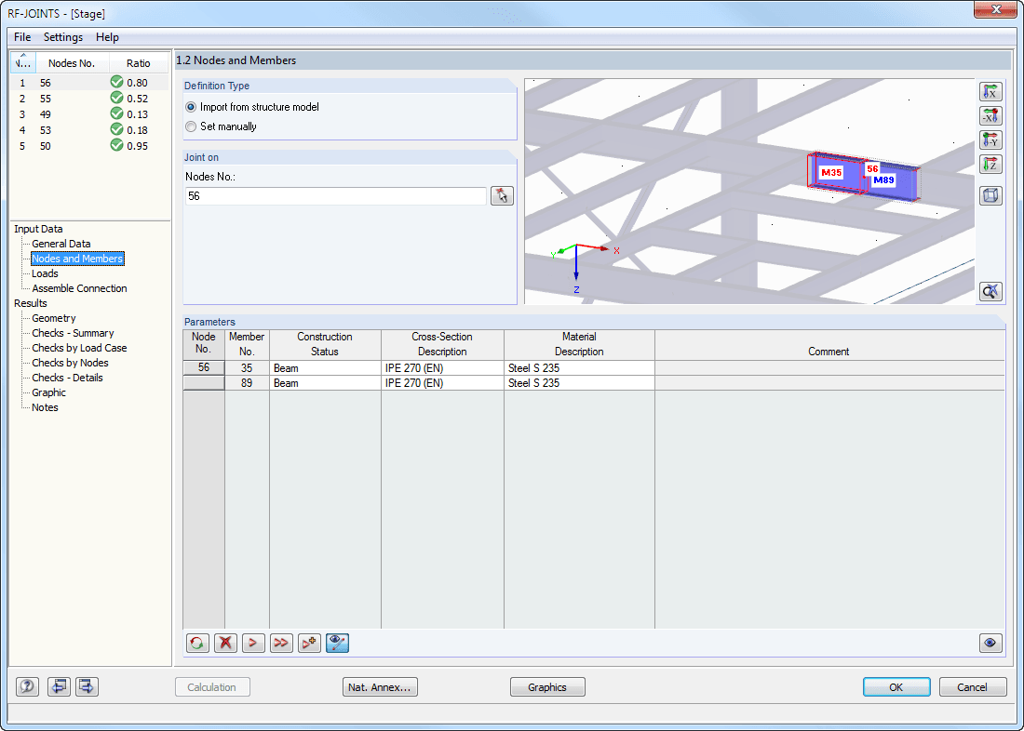Select Input Data tree heading
The width and height of the screenshot is (1024, 731).
38,229
